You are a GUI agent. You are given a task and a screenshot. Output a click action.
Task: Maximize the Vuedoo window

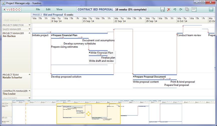pos(202,2)
